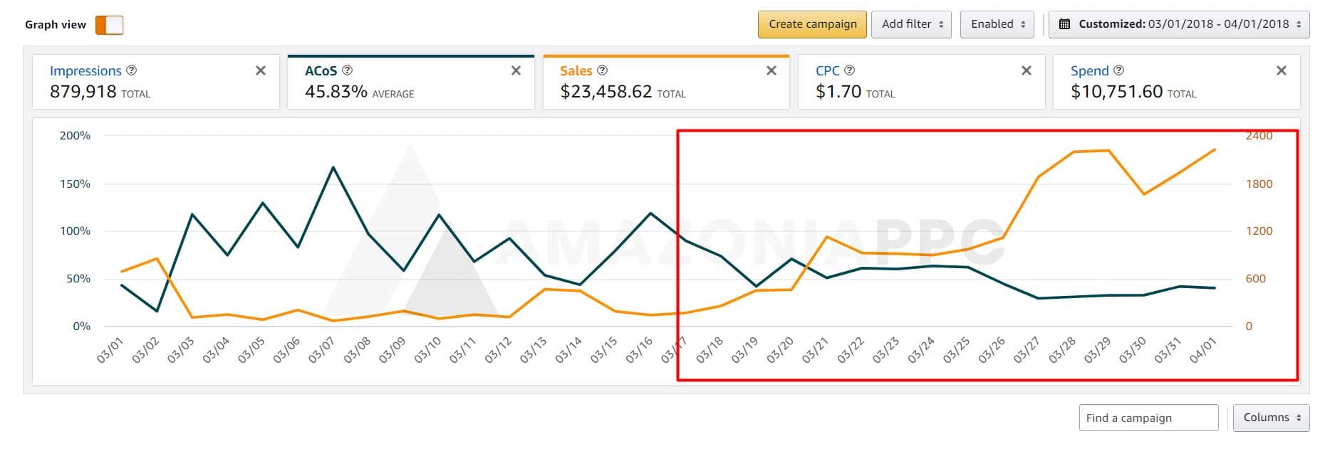Click the help icon next to ACoS
Image resolution: width=1325 pixels, height=461 pixels.
(x=348, y=70)
